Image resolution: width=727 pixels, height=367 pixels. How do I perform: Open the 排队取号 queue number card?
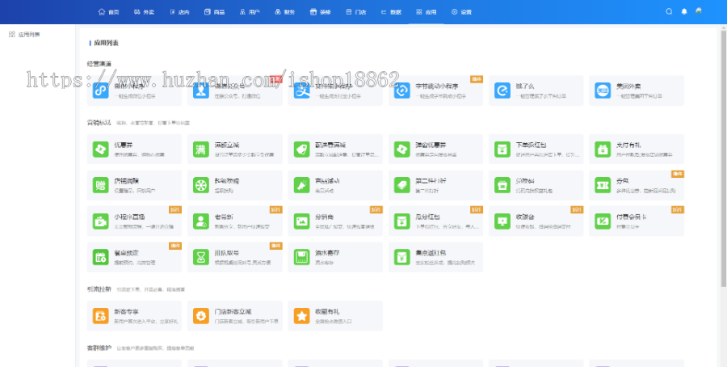click(234, 257)
